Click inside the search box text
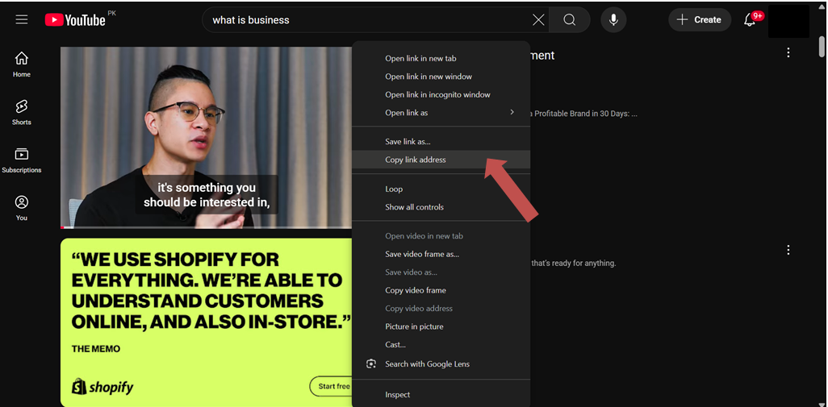 point(251,20)
